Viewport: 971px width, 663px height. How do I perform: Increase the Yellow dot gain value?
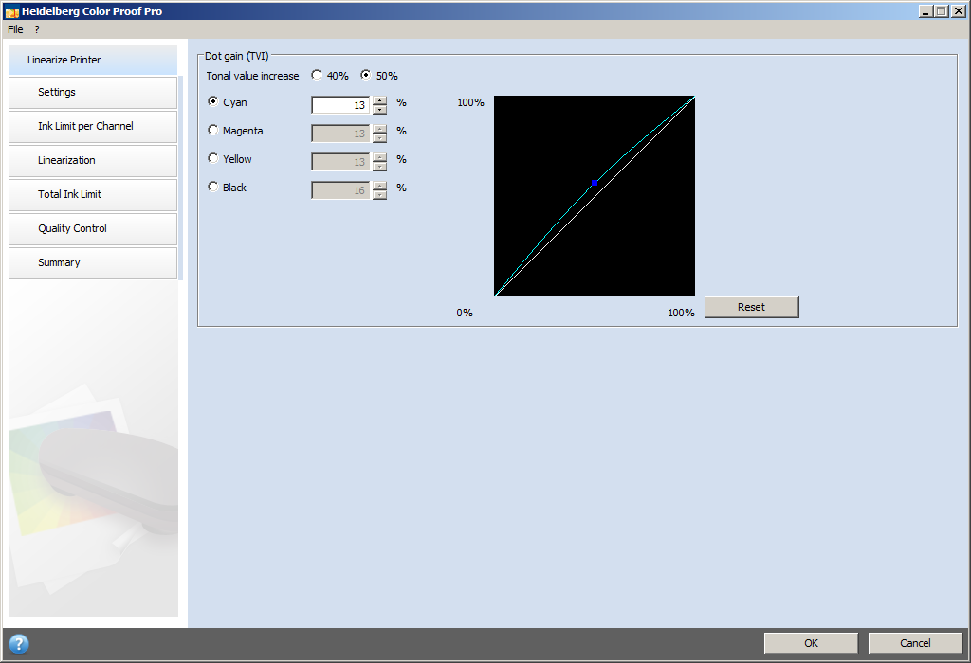[380, 158]
